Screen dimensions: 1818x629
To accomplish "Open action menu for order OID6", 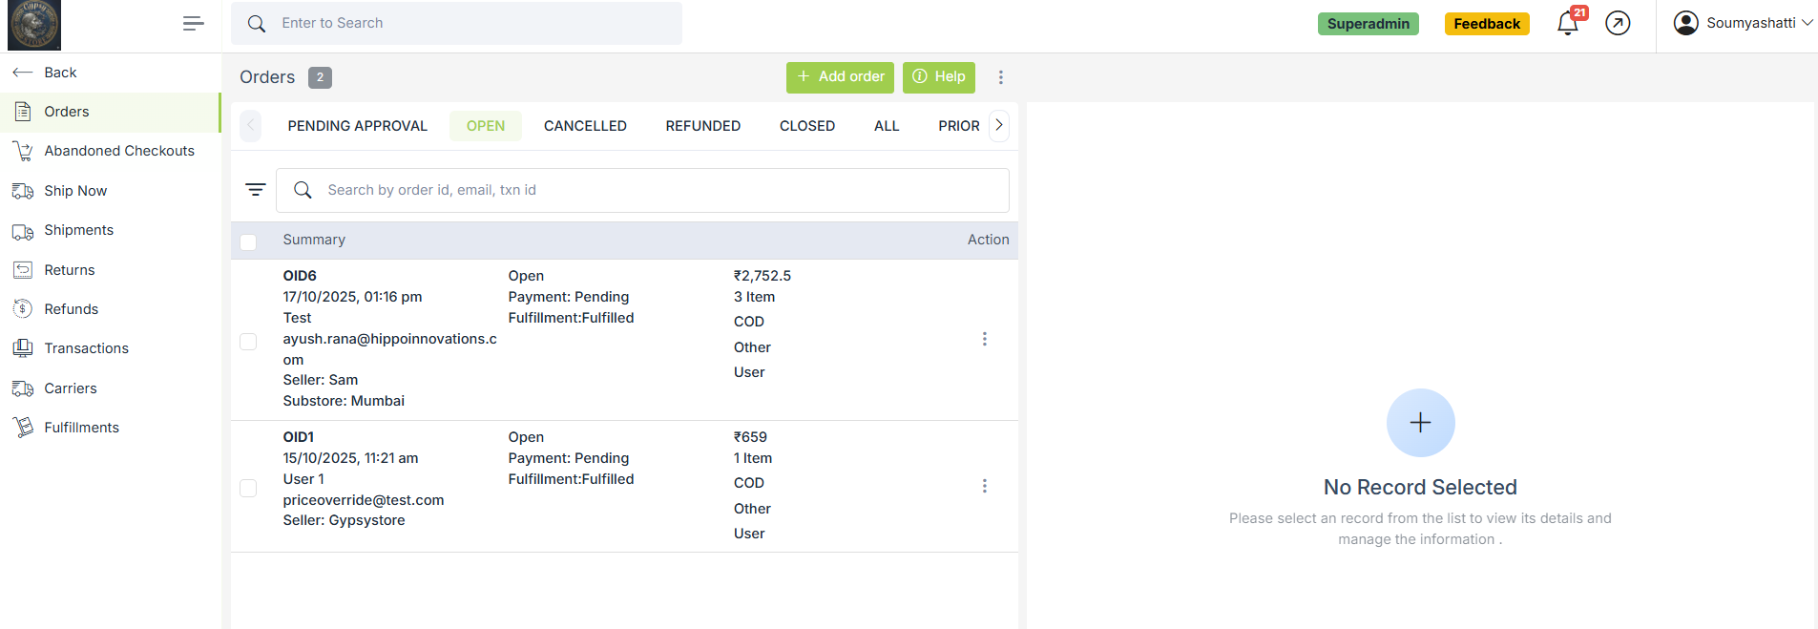I will [x=984, y=339].
